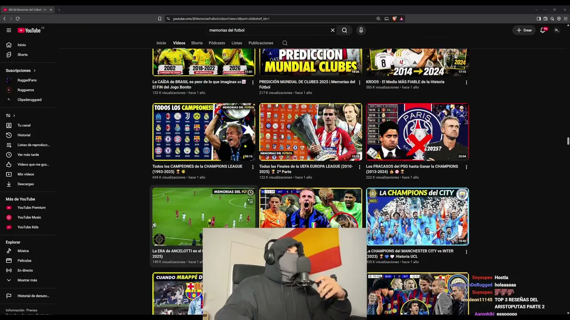This screenshot has width=570, height=320.
Task: Click the Crear button
Action: pos(524,30)
